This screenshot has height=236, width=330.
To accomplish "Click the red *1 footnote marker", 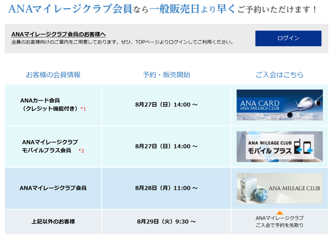I will 83,109.
